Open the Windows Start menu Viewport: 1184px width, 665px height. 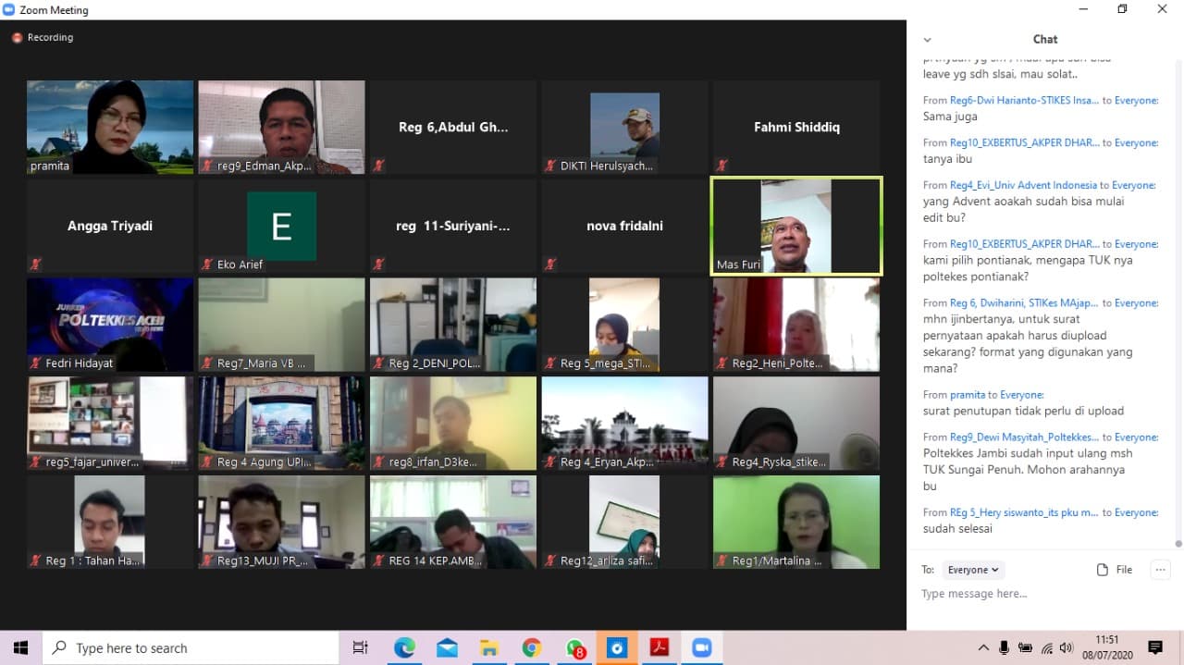[x=20, y=648]
